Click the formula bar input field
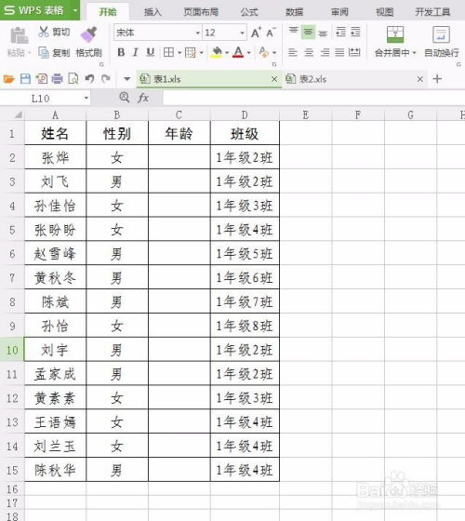Screen dimensions: 465x521 coord(314,98)
